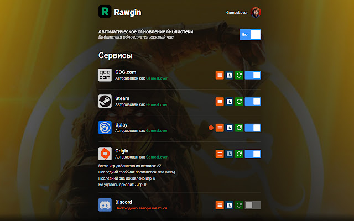Click 'Последний раз добавлено игр: 0' line
The height and width of the screenshot is (221, 354).
[x=127, y=178]
